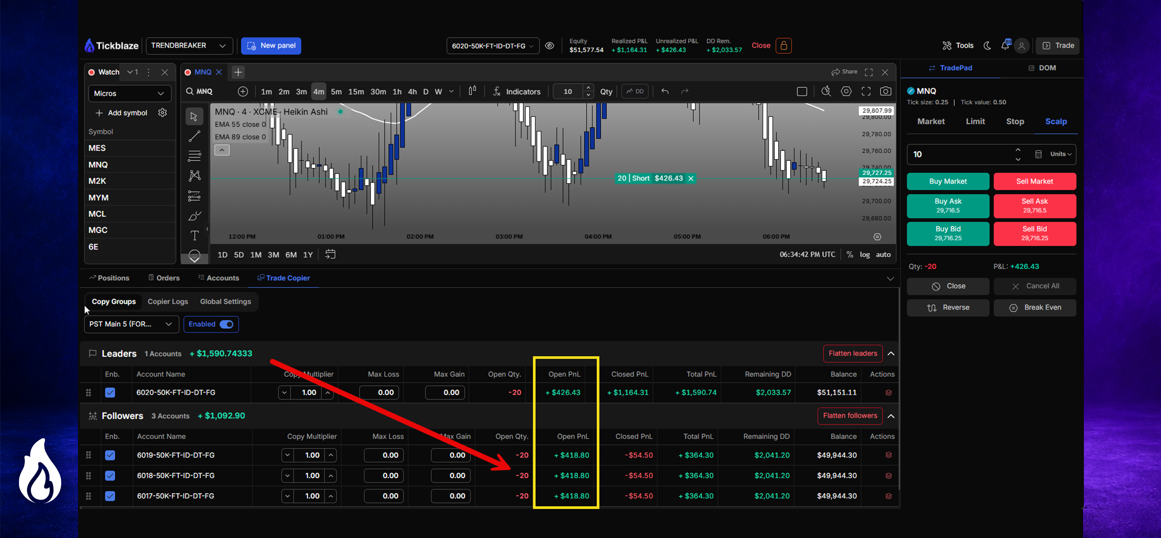Image resolution: width=1161 pixels, height=538 pixels.
Task: Switch to the Positions tab
Action: pyautogui.click(x=109, y=278)
